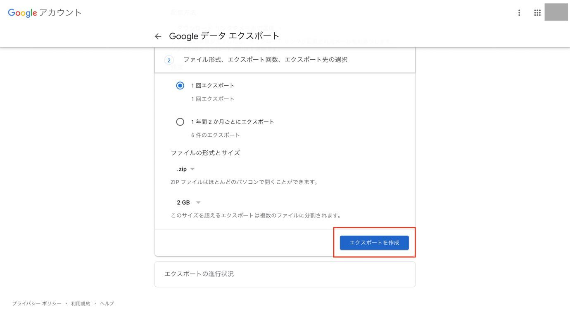The image size is (570, 311).
Task: Click the Google データ エクスポート page title
Action: click(223, 35)
